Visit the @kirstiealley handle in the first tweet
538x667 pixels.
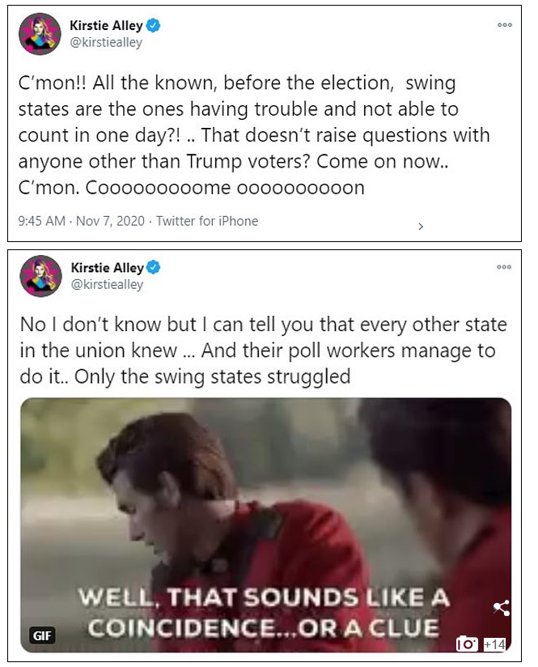pyautogui.click(x=106, y=43)
